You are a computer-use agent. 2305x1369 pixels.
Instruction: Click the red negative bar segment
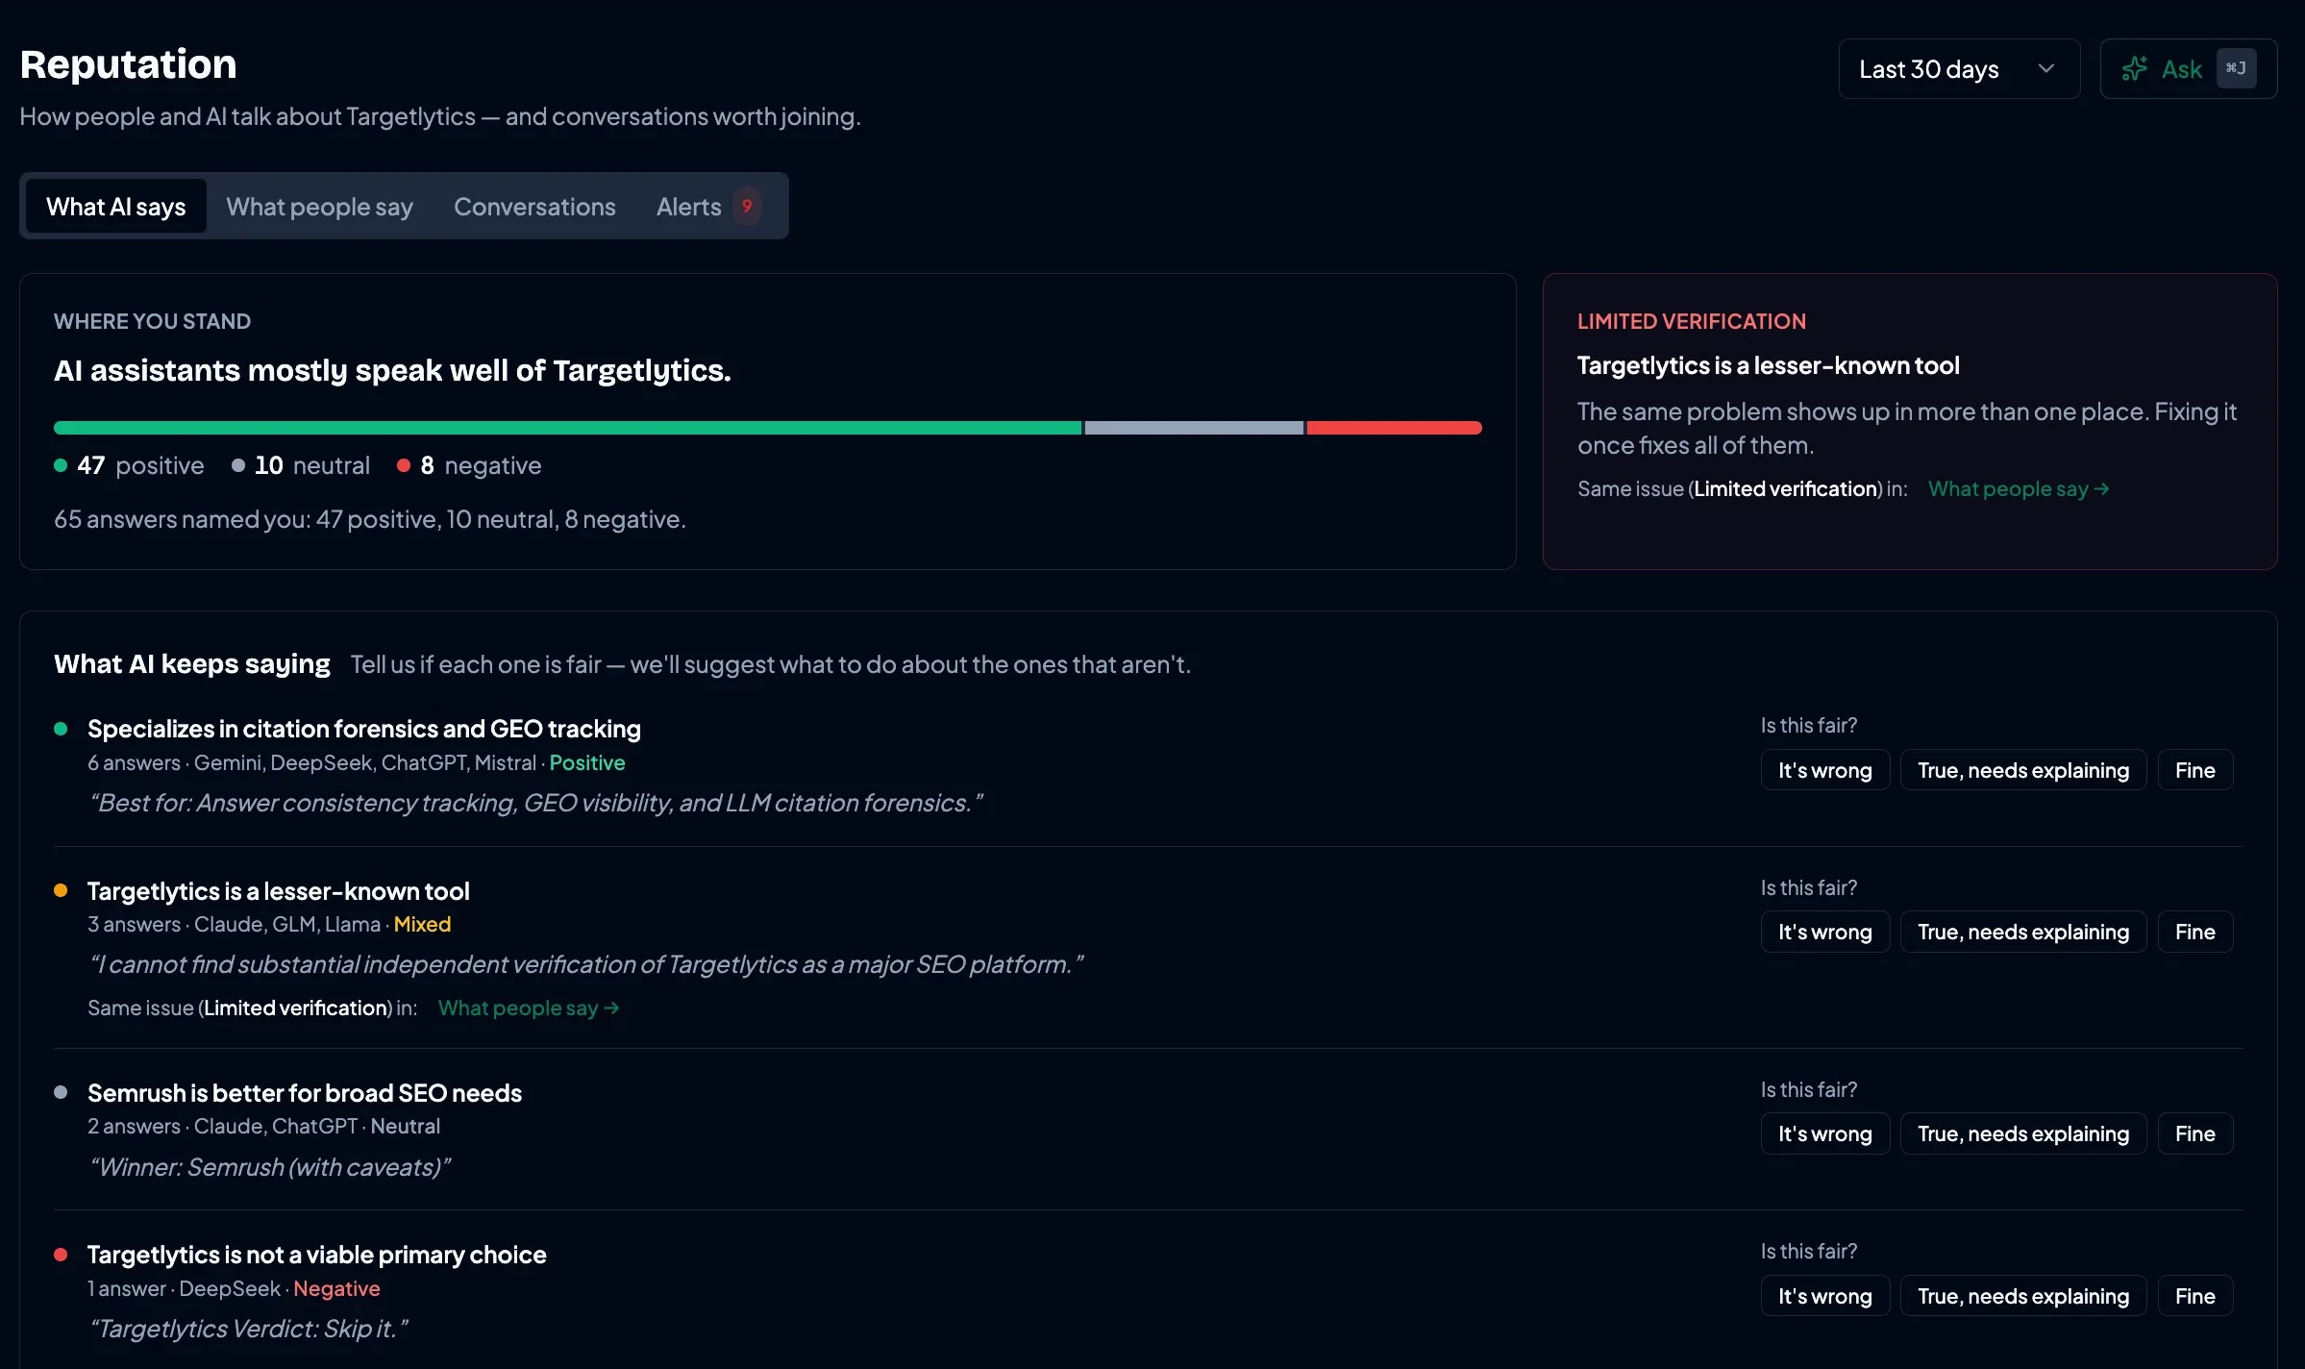(1394, 428)
